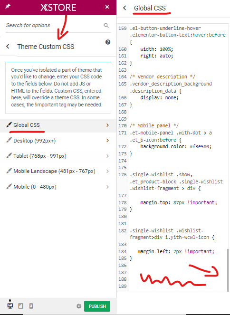Open the Global CSS section

coord(58,125)
